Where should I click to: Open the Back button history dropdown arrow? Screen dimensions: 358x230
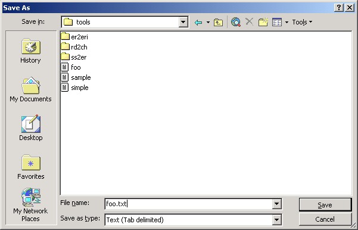(x=208, y=23)
